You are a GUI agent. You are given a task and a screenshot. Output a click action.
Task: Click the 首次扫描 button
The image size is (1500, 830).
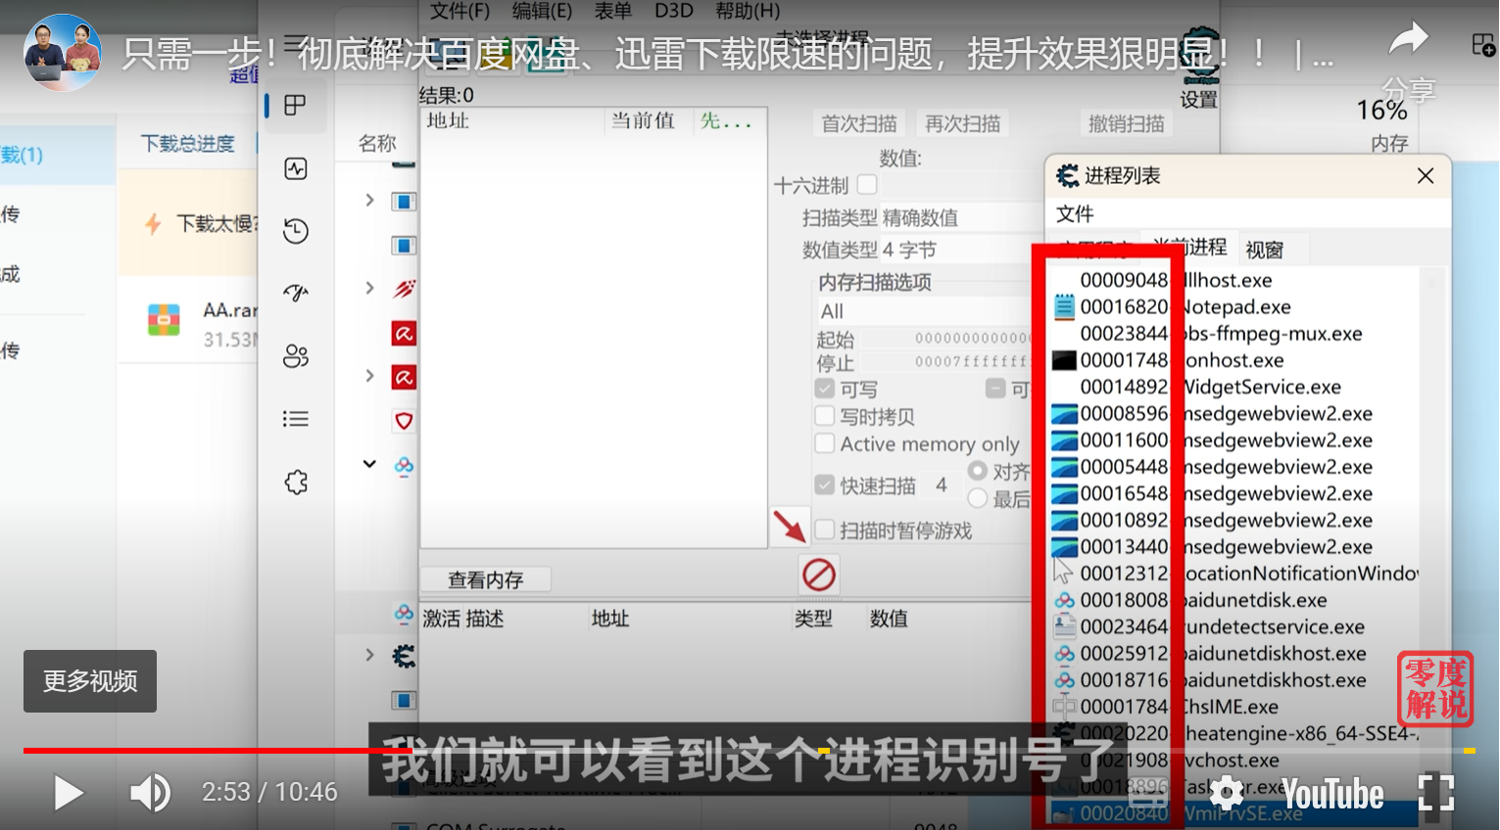click(x=859, y=123)
